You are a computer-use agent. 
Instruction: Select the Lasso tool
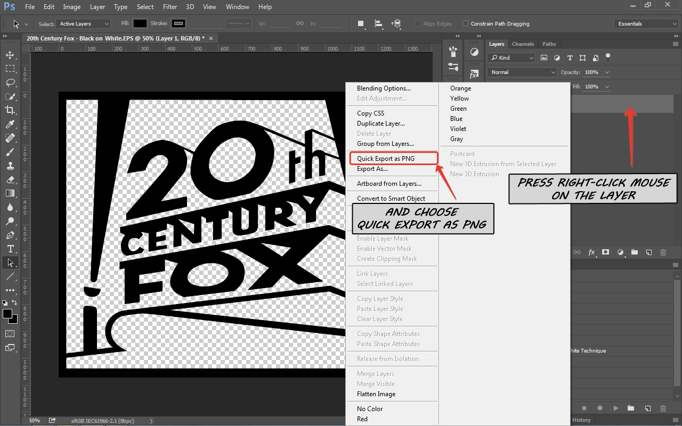[10, 83]
